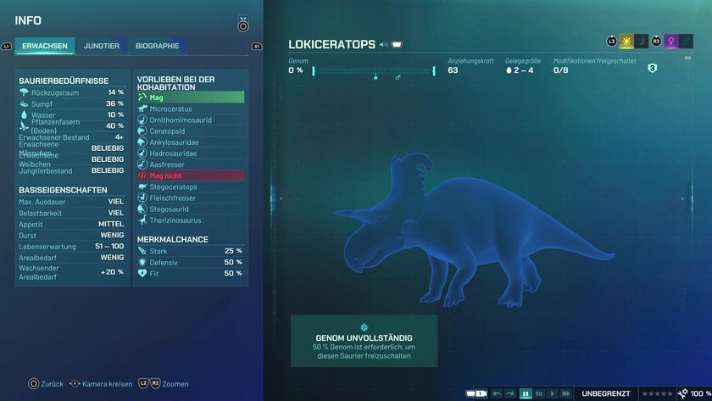This screenshot has height=401, width=712.
Task: Click the Genom progress bar
Action: 374,71
